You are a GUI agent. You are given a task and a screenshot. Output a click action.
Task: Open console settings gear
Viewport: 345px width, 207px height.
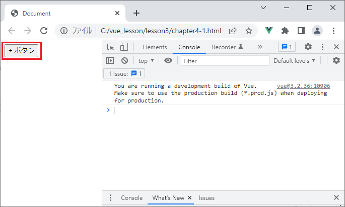click(336, 60)
